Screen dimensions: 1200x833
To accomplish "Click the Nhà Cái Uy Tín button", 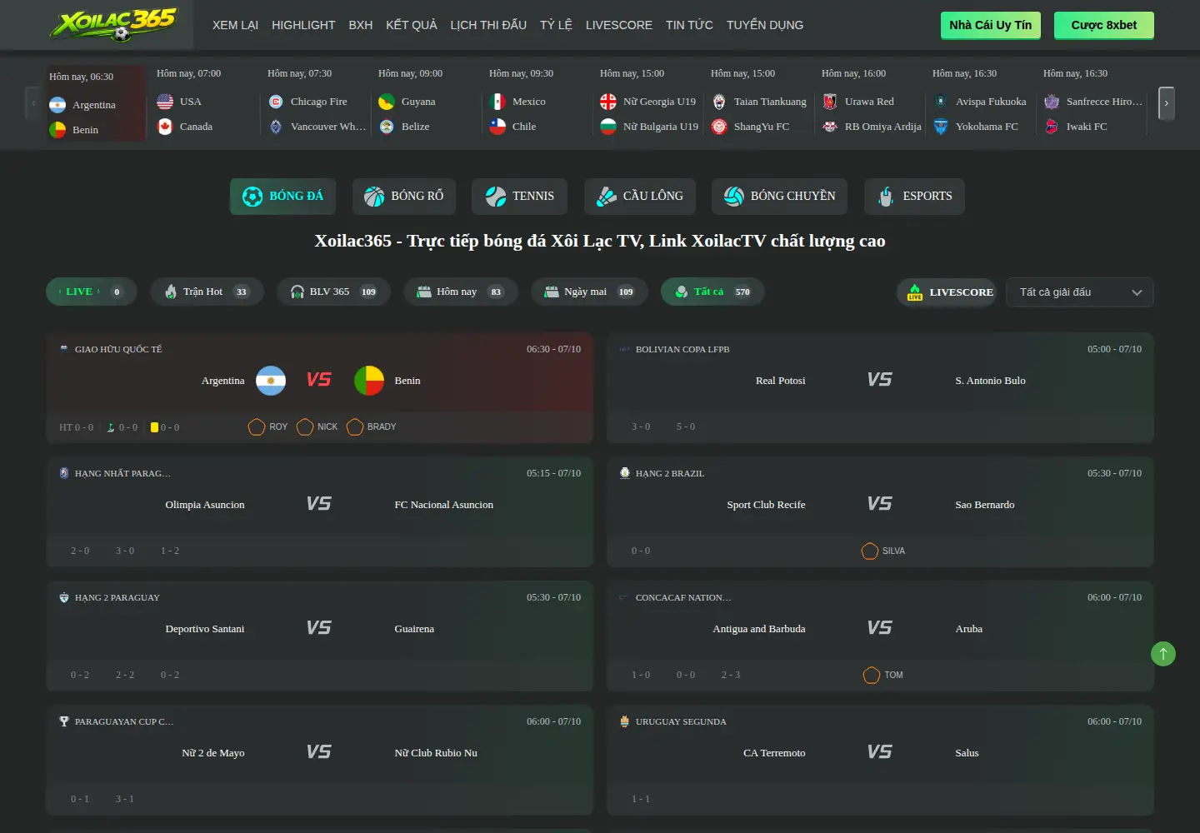I will click(991, 25).
